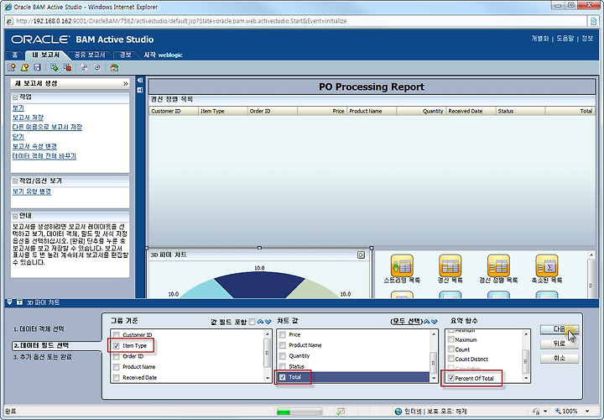Collapse the 작업 section

[15, 97]
